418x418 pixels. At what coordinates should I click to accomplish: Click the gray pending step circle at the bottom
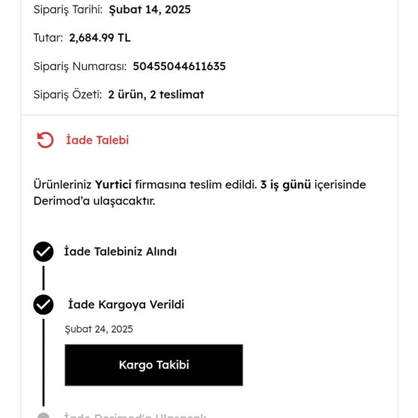point(44,416)
